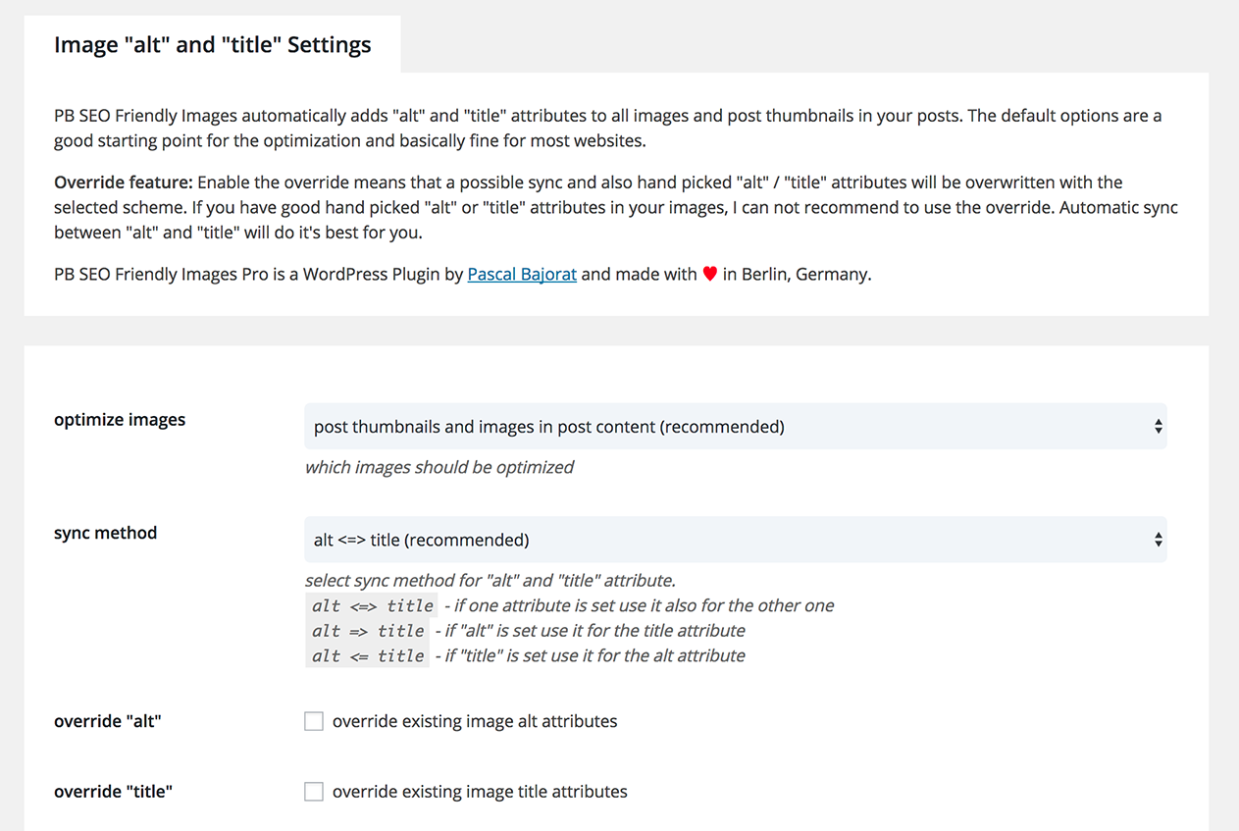Click the 'which images should be optimized' hint
Viewport: 1239px width, 831px height.
[x=439, y=467]
